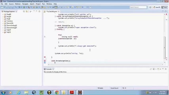This screenshot has width=169, height=95.
Task: Click the editor horizontal scrollbar
Action: (x=106, y=64)
